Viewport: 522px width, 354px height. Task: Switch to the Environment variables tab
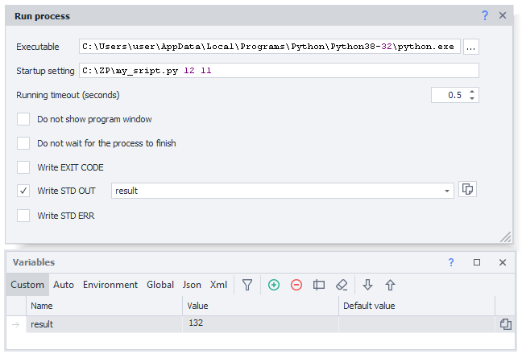(110, 285)
